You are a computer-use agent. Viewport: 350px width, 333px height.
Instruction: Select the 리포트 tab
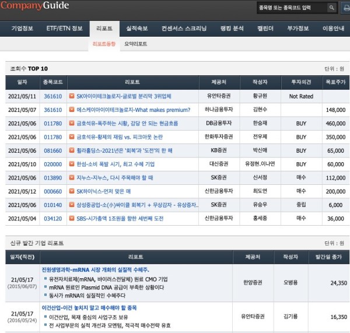tap(104, 29)
